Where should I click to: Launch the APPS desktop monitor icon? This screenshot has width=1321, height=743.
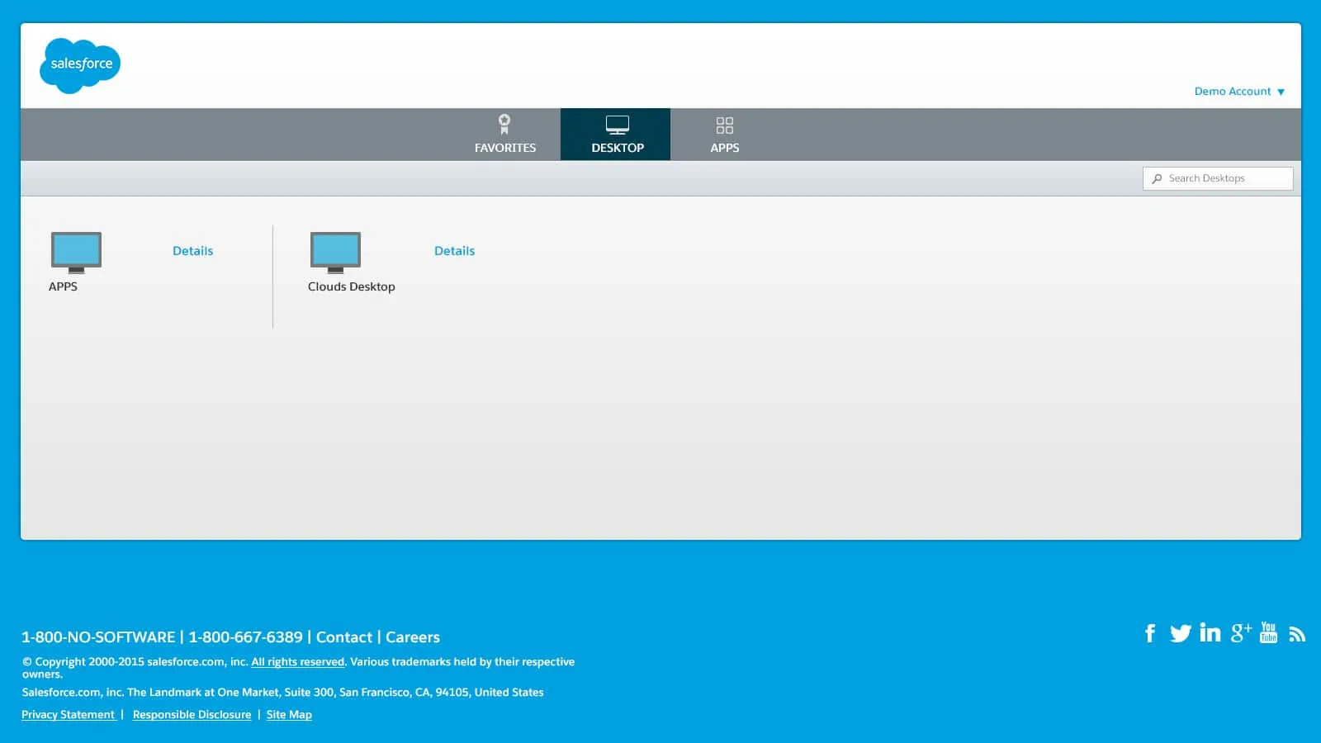[76, 253]
